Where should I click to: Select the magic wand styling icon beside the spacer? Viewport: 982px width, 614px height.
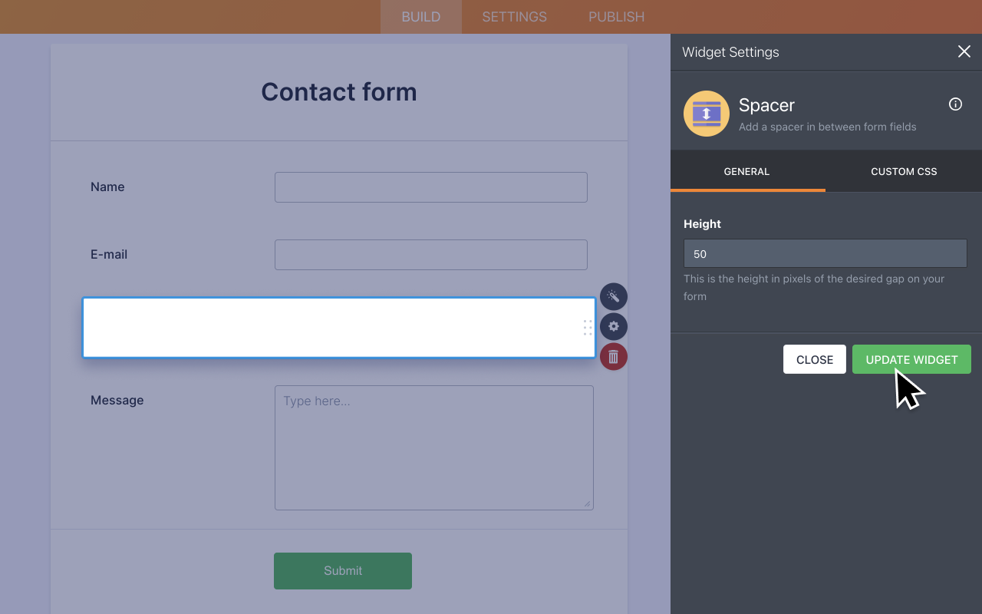pos(613,296)
